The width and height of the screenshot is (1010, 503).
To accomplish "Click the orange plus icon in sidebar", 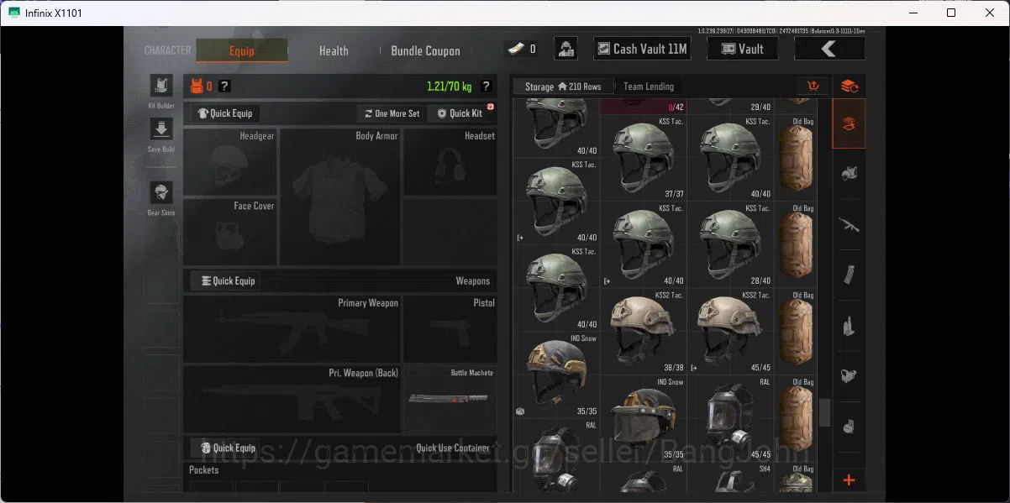I will (849, 480).
